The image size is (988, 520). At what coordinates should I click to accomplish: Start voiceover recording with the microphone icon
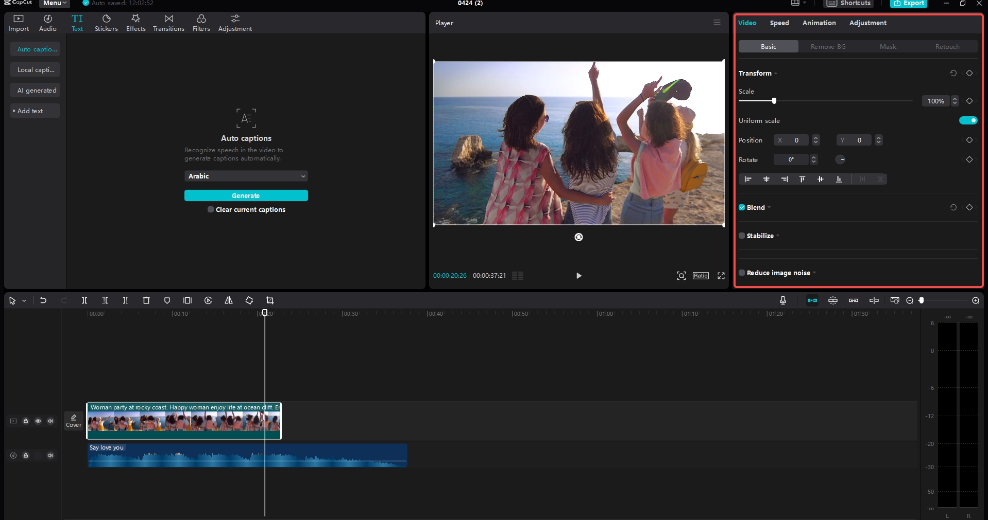pyautogui.click(x=782, y=301)
